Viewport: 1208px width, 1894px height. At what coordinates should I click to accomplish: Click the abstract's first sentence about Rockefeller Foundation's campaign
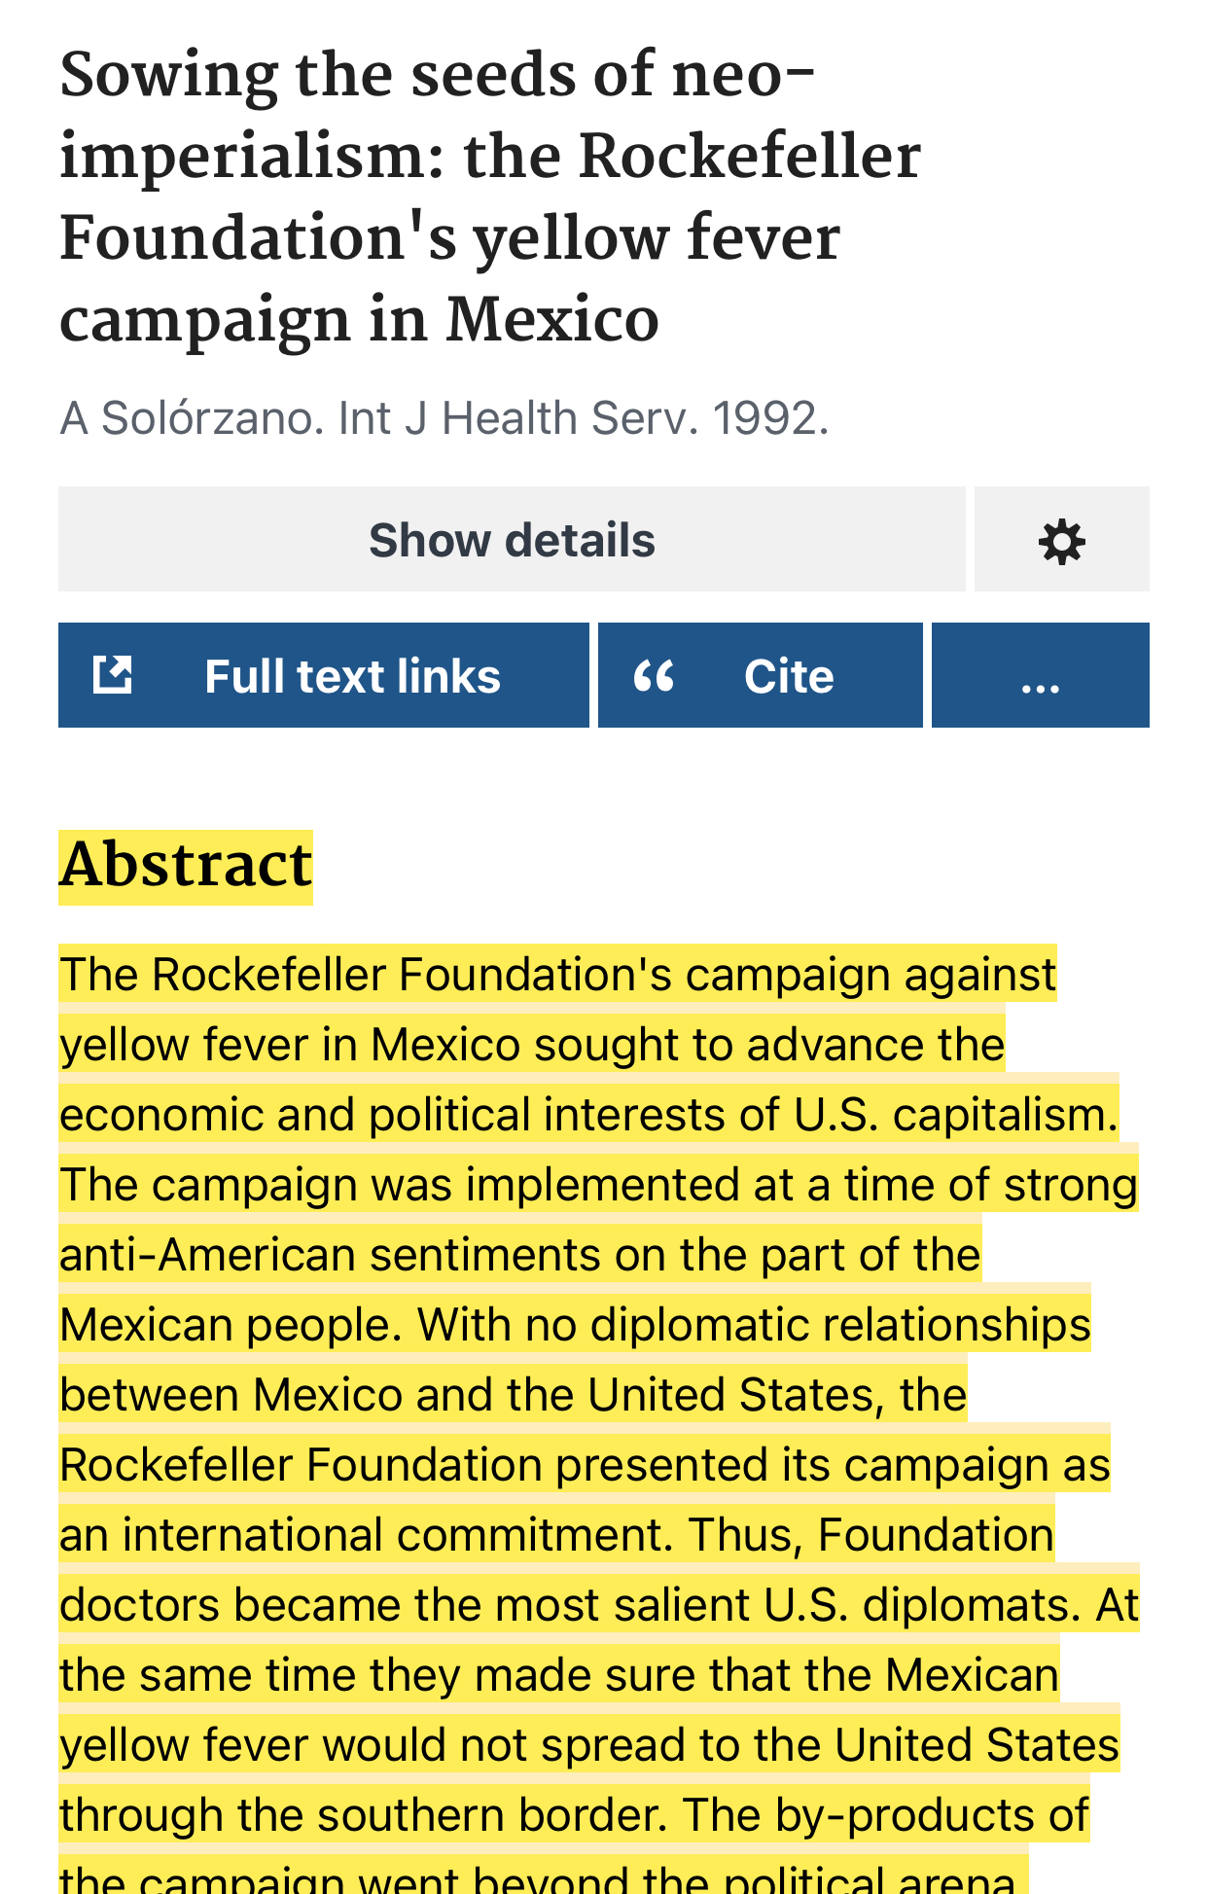(589, 1044)
